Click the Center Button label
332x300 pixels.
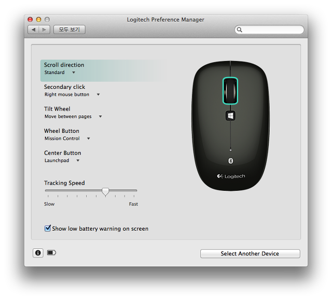tap(62, 153)
